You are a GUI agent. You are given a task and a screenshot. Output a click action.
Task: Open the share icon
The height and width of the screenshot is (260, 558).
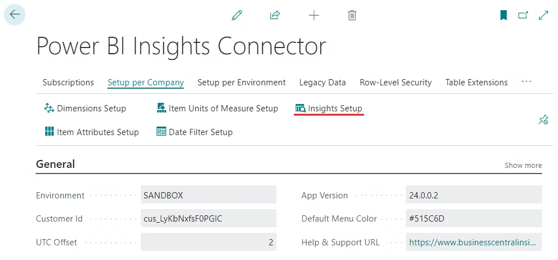point(275,15)
